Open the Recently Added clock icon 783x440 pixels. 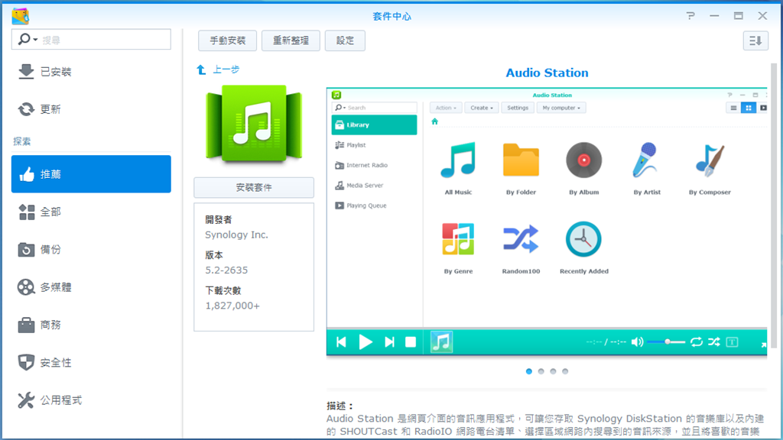coord(583,239)
